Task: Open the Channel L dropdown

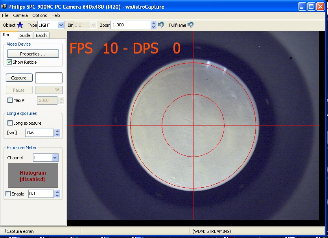Action: (x=55, y=158)
